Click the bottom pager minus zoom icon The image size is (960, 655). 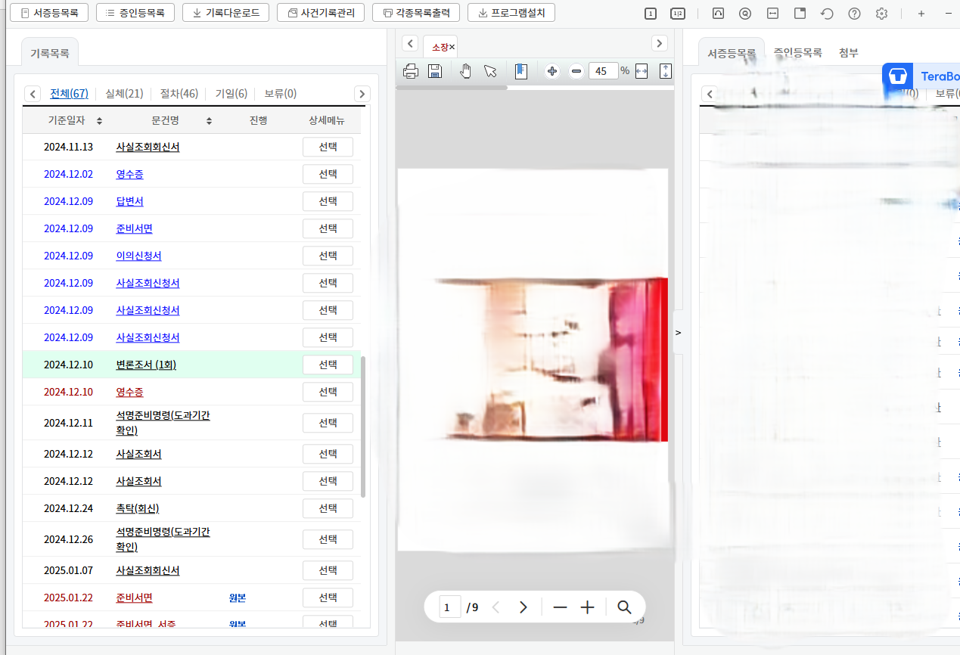click(560, 607)
